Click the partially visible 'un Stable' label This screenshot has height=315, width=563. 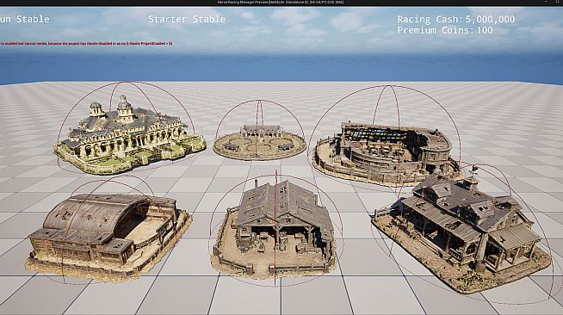click(x=24, y=19)
